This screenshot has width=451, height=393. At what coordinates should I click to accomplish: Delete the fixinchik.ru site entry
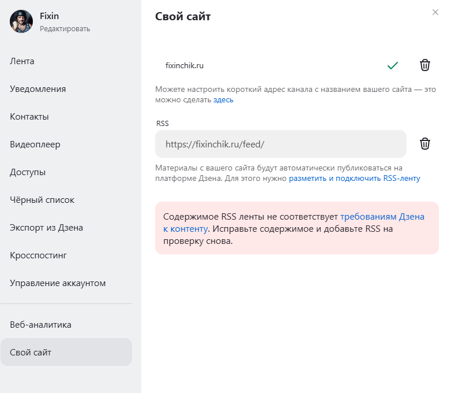coord(424,65)
